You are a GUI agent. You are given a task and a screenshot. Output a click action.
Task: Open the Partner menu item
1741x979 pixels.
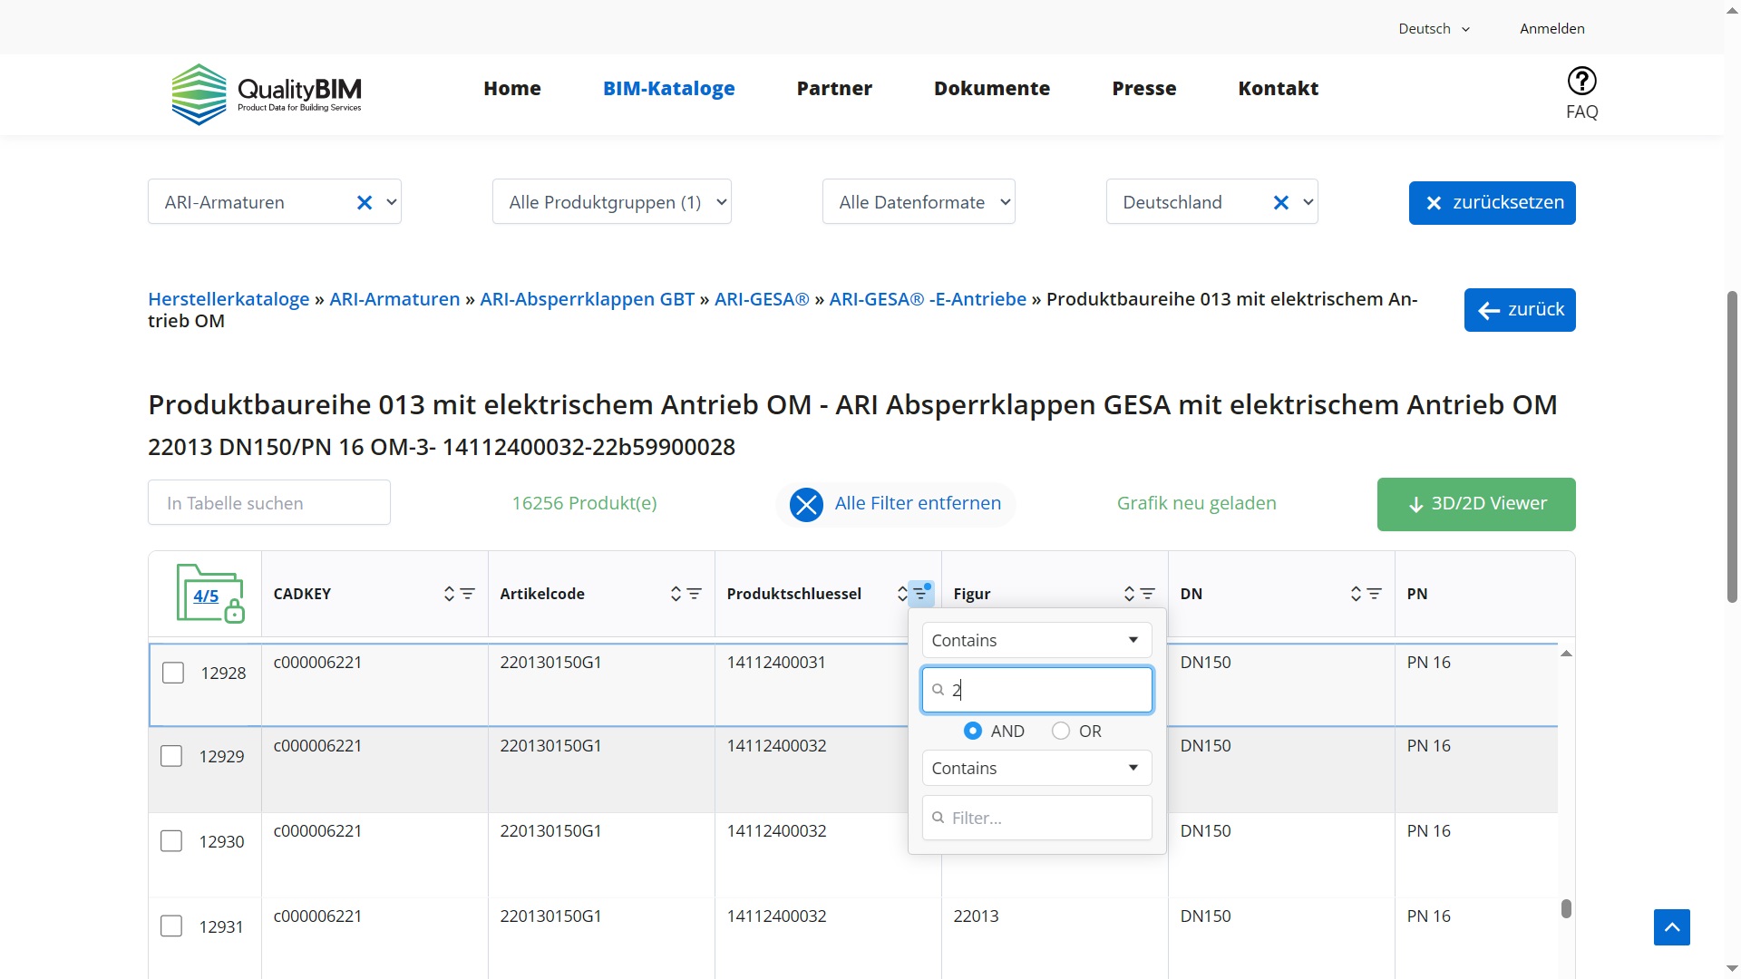point(834,89)
